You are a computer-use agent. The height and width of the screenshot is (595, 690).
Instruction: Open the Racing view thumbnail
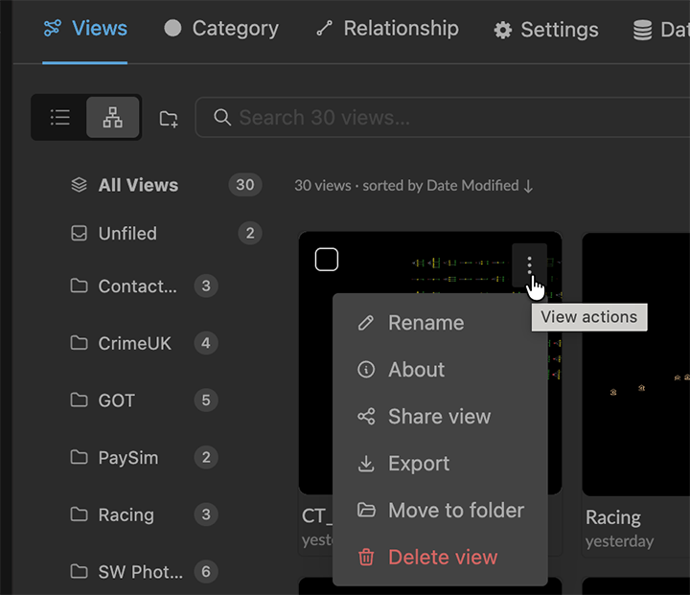pos(636,364)
